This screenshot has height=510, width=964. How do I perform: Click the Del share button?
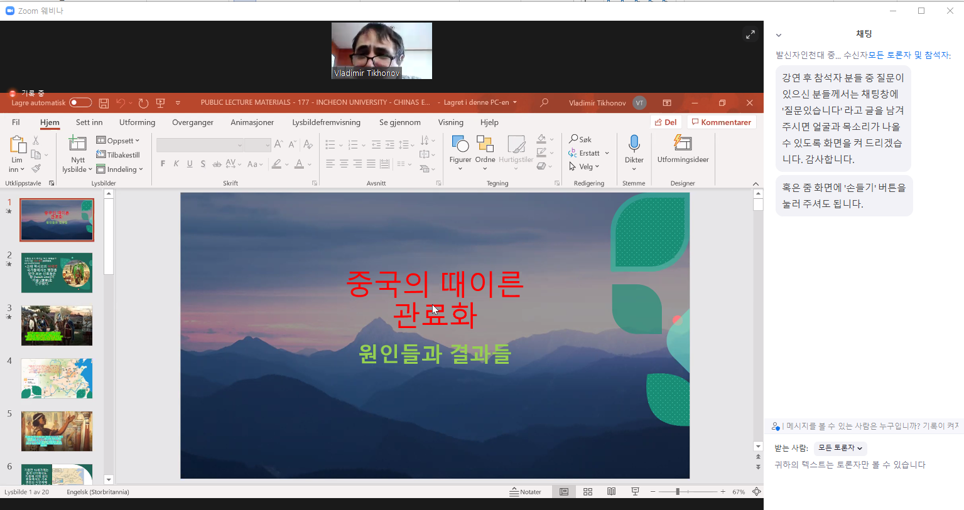[665, 122]
